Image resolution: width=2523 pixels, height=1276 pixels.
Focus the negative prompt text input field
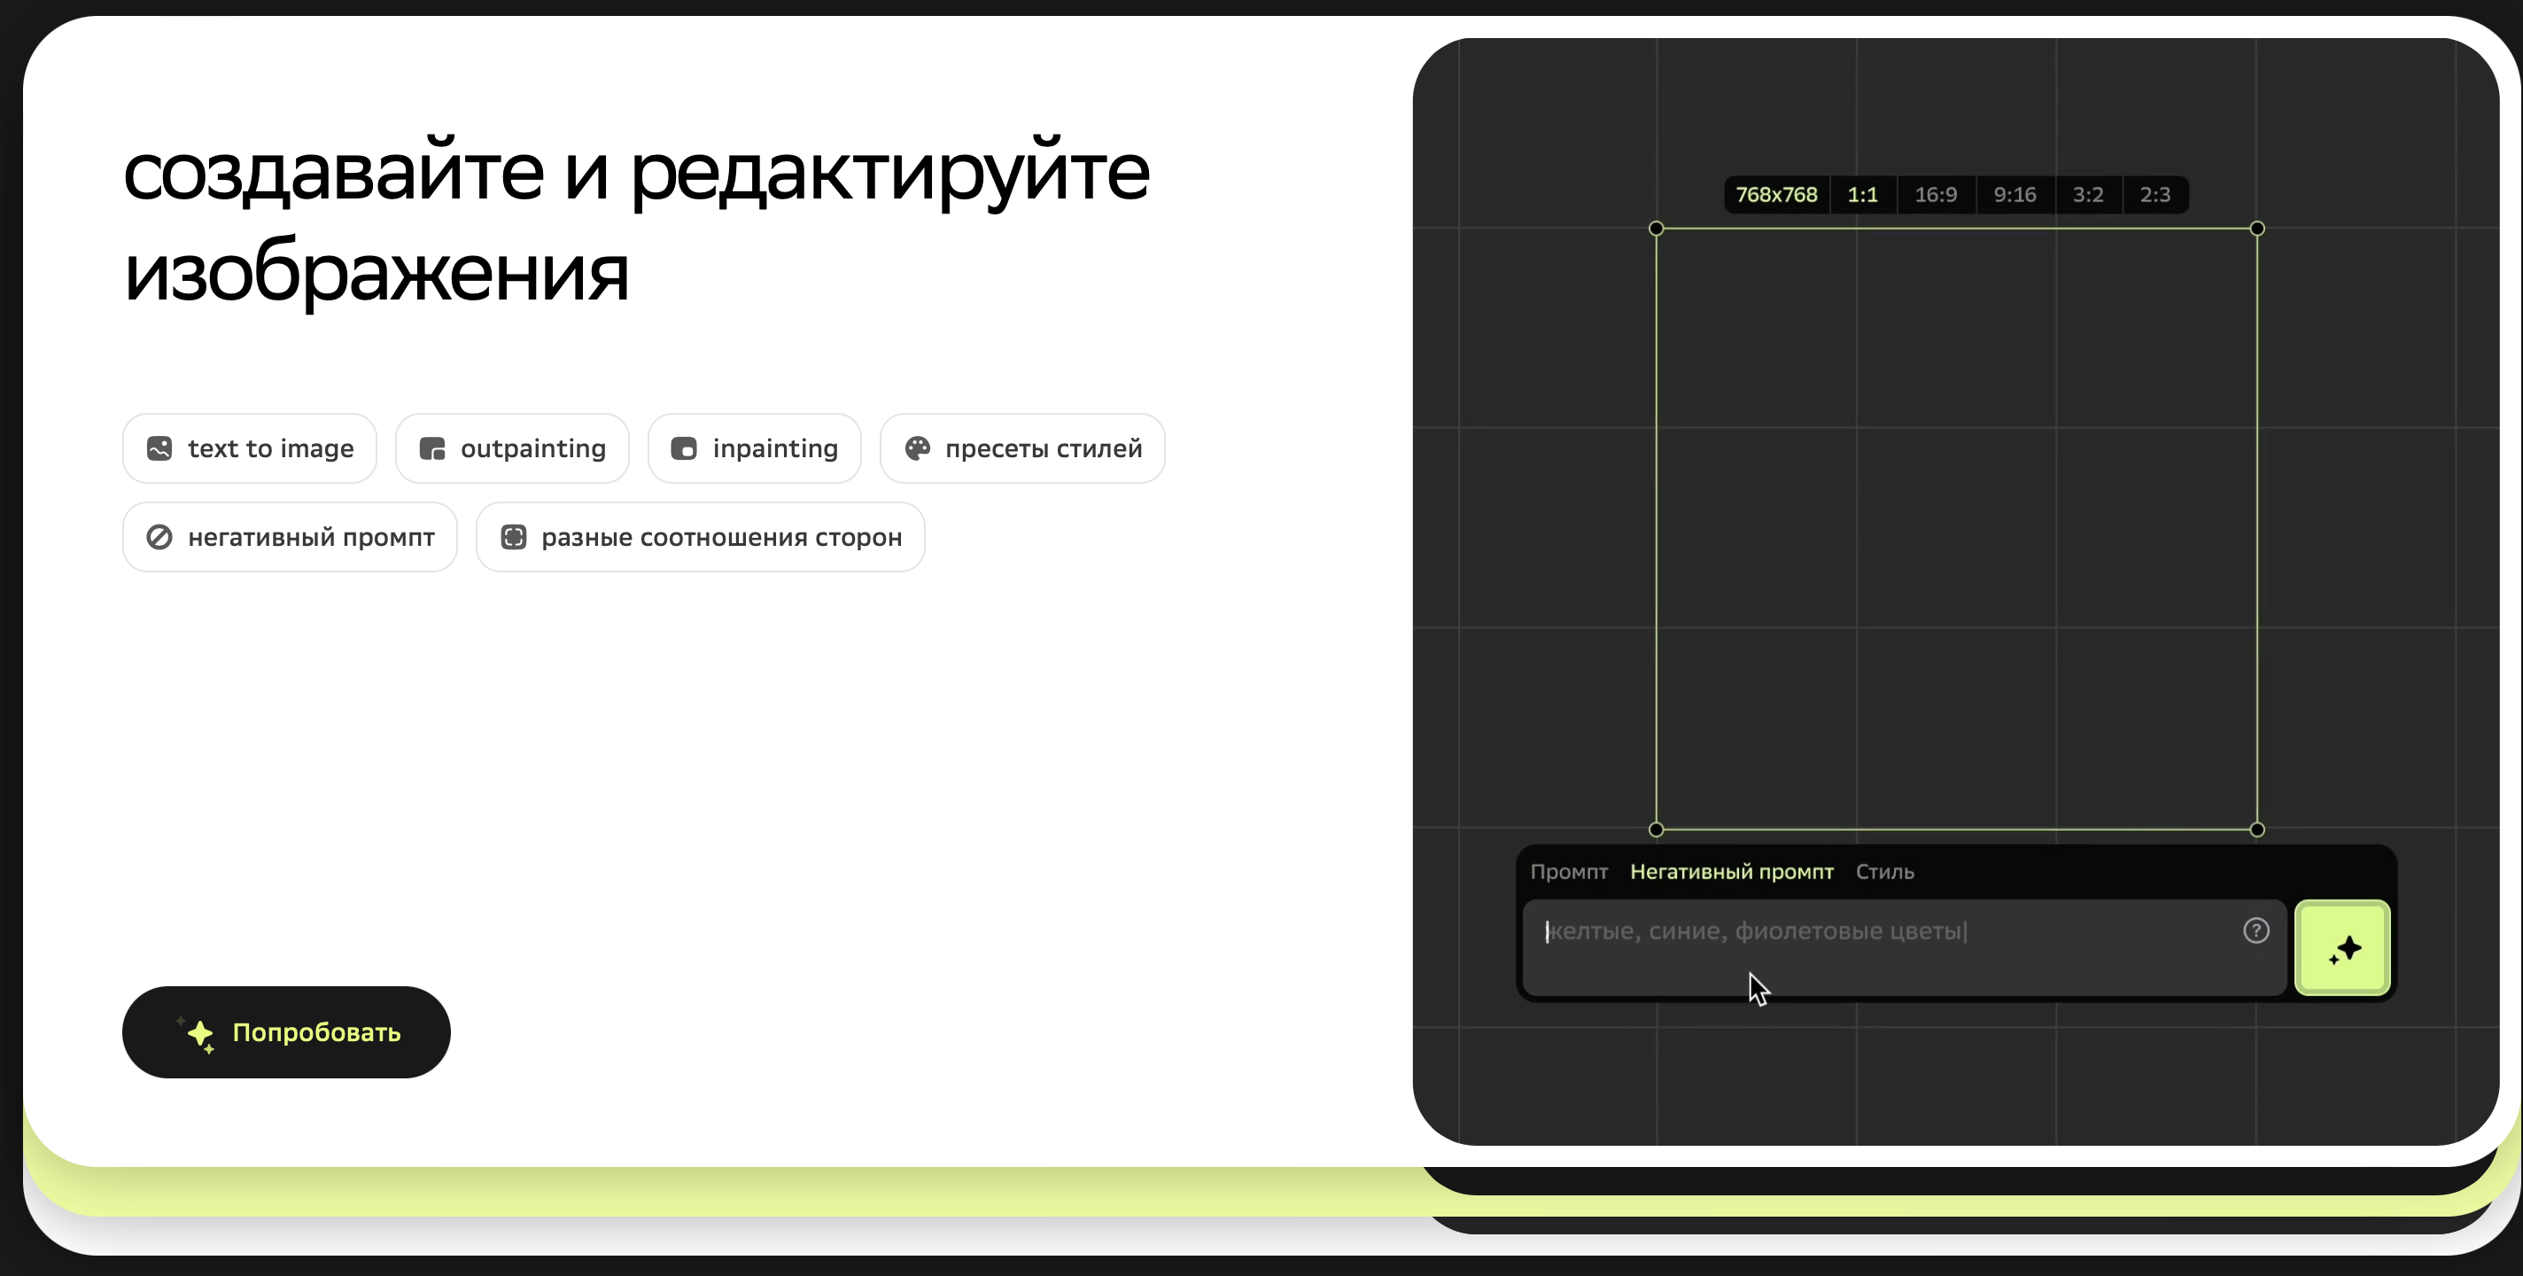[x=1904, y=947]
